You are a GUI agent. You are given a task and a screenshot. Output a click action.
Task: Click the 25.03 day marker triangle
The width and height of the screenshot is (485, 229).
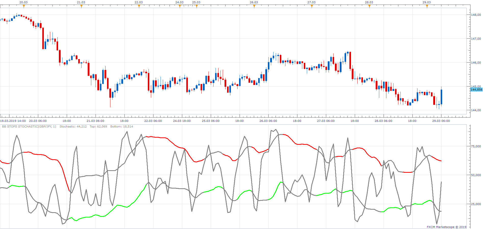pos(196,6)
